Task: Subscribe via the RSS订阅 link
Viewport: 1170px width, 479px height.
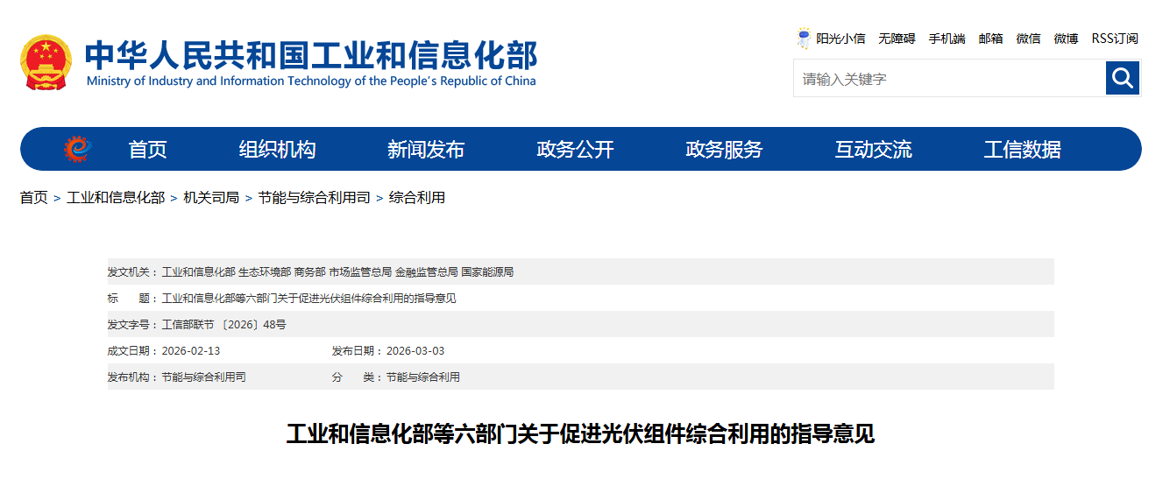Action: pos(1115,39)
